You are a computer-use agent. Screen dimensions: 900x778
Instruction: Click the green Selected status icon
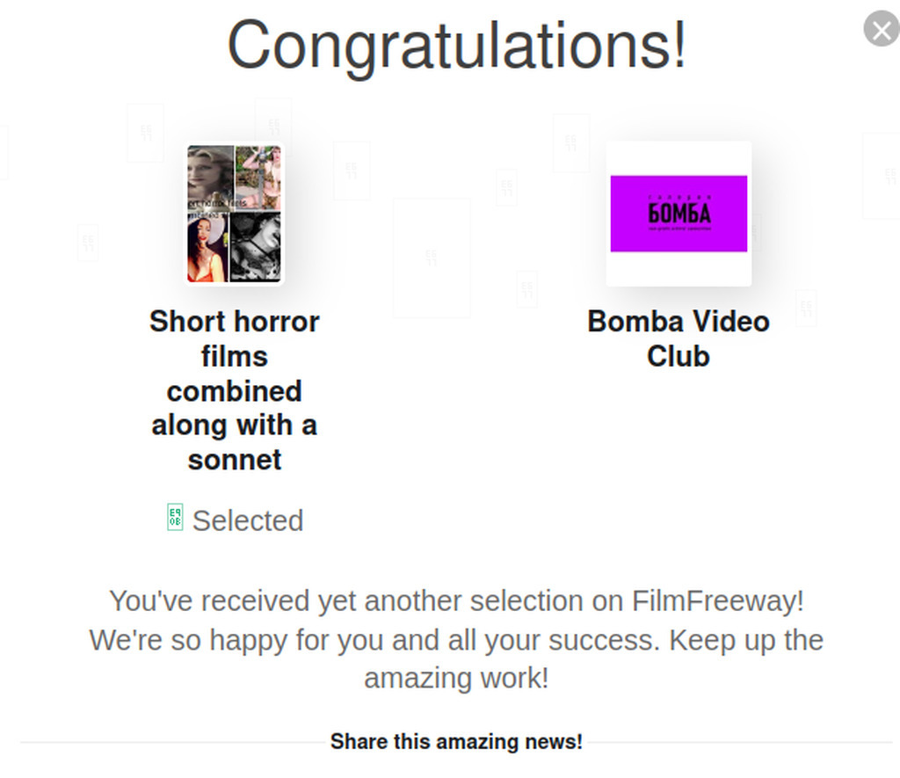175,517
